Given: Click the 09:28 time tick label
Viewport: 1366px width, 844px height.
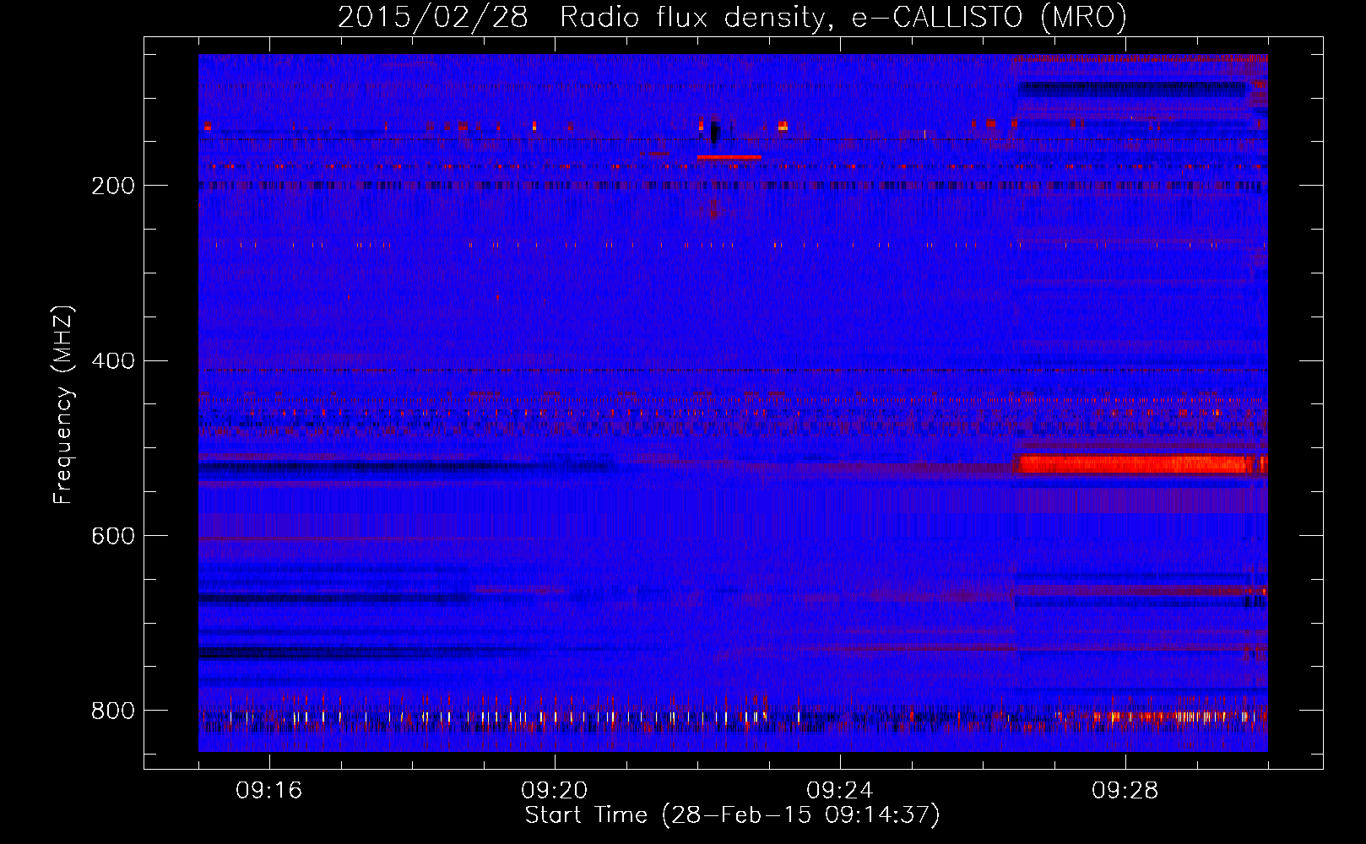Looking at the screenshot, I should tap(1125, 791).
